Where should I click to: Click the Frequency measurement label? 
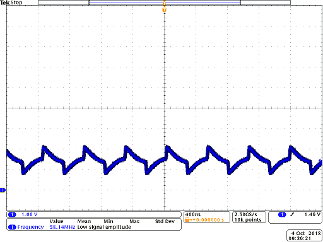point(30,227)
